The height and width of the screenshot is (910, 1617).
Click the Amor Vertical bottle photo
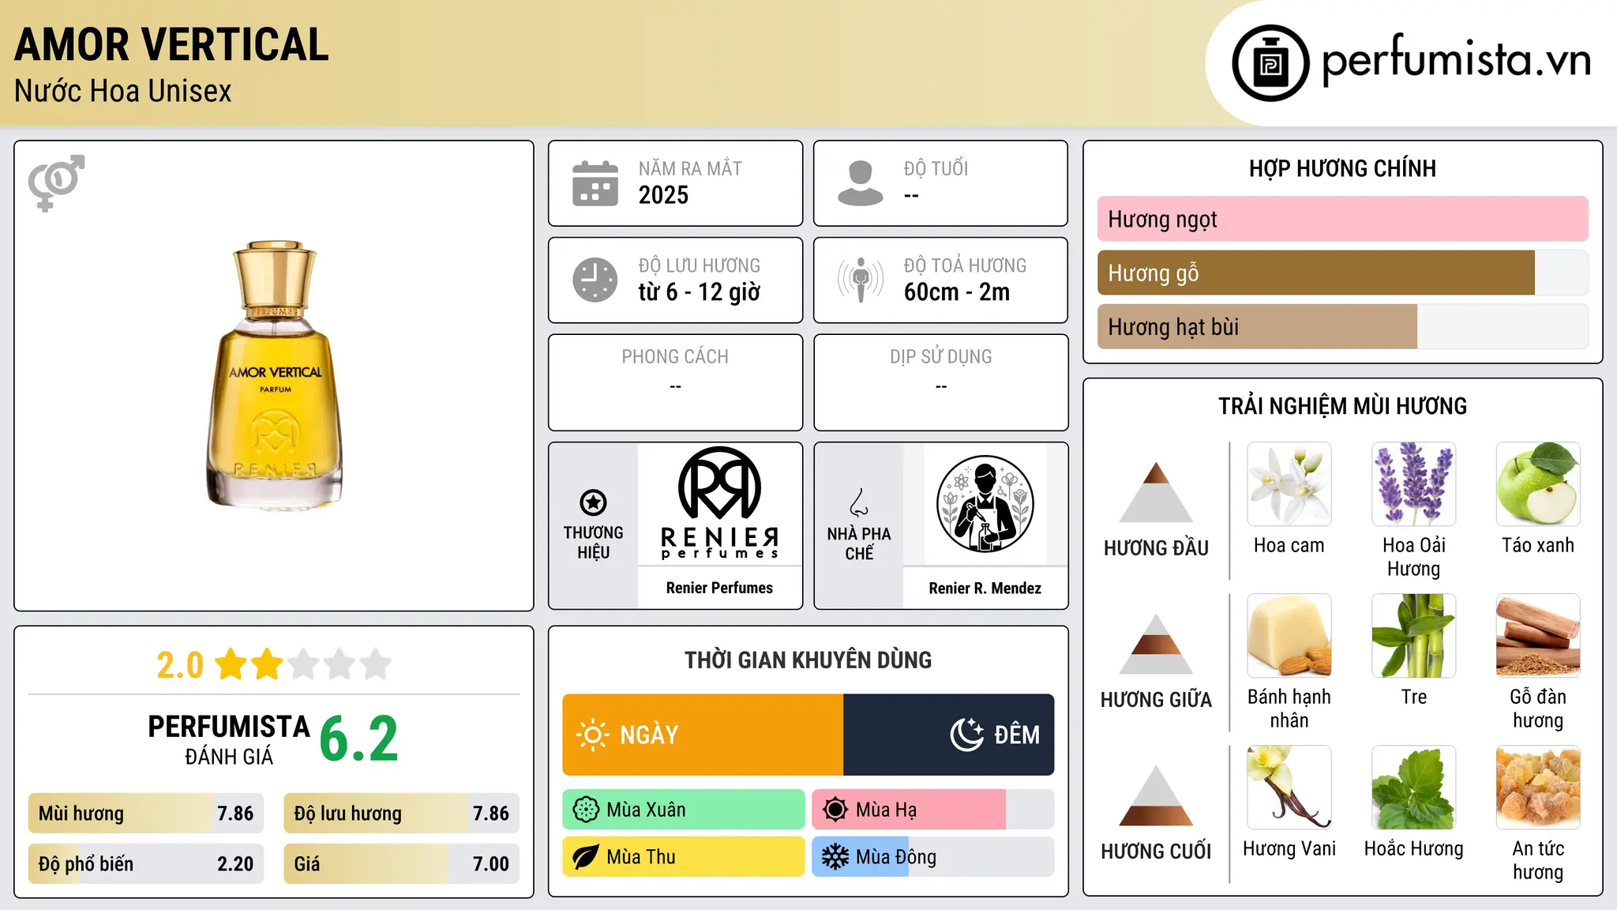(x=275, y=374)
